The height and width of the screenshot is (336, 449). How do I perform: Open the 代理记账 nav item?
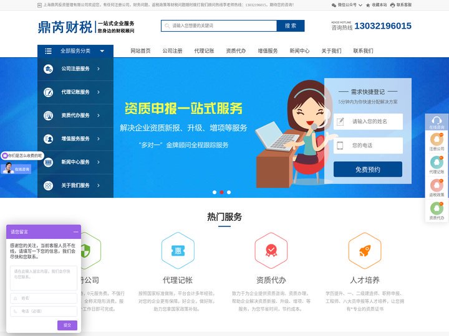pyautogui.click(x=204, y=51)
